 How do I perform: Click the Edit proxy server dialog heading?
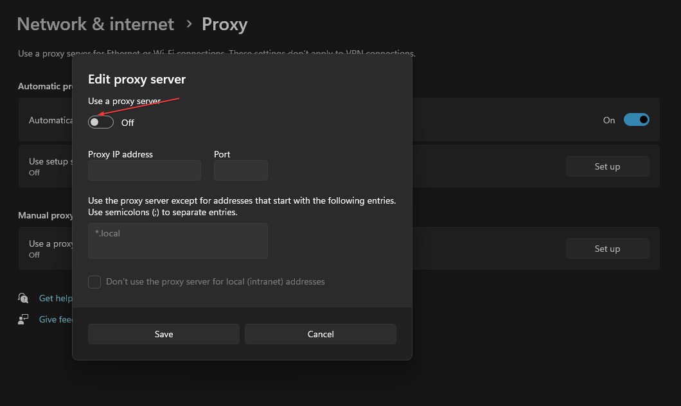tap(137, 80)
